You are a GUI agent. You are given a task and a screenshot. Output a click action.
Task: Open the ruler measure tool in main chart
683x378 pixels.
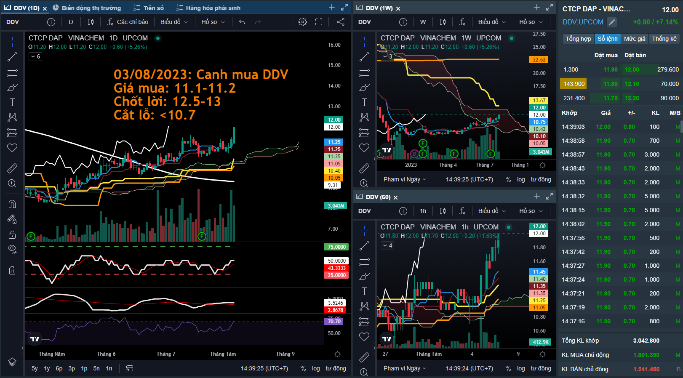click(12, 168)
